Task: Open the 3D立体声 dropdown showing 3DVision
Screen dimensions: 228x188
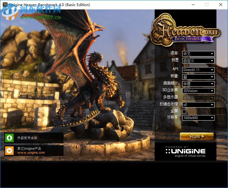Action: 198,91
